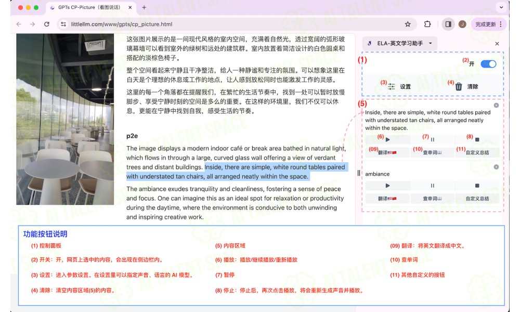
Task: Open 设置 settings in the control panel
Action: pyautogui.click(x=399, y=86)
